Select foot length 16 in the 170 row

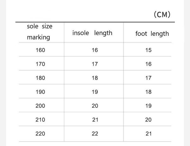tap(149, 64)
